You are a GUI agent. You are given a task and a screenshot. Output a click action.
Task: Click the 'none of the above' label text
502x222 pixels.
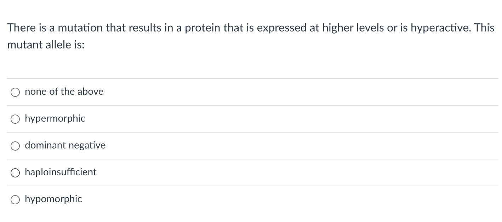coord(64,92)
